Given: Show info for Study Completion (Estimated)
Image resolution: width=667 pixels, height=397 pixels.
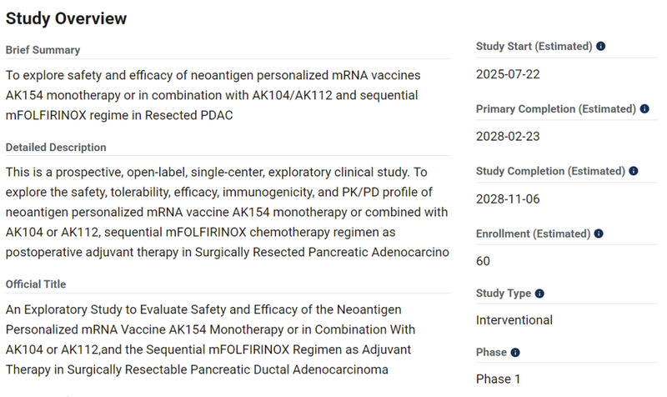Looking at the screenshot, I should (x=634, y=171).
